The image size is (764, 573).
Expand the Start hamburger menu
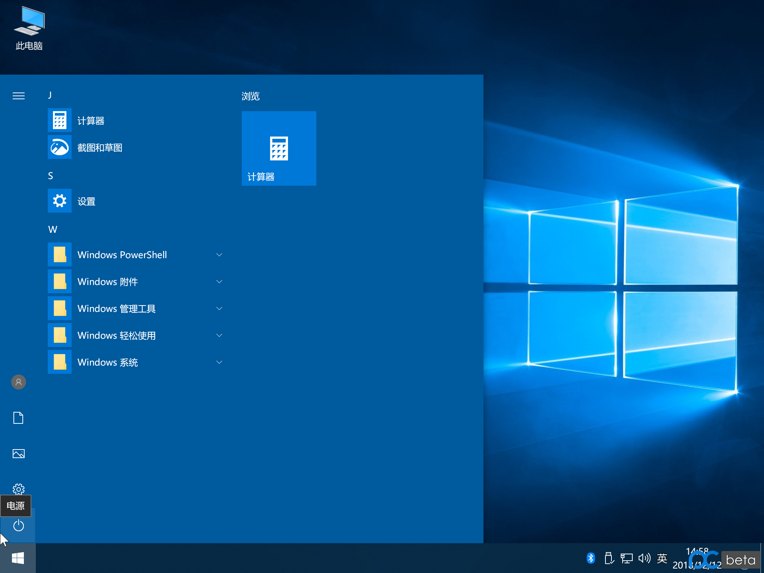point(18,96)
